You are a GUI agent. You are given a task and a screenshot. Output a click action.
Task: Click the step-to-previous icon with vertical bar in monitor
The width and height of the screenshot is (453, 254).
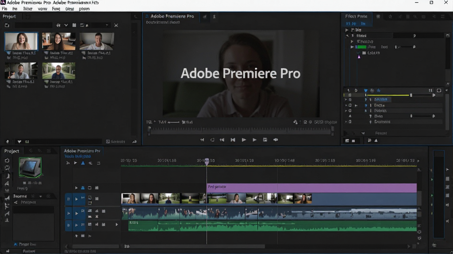point(233,140)
